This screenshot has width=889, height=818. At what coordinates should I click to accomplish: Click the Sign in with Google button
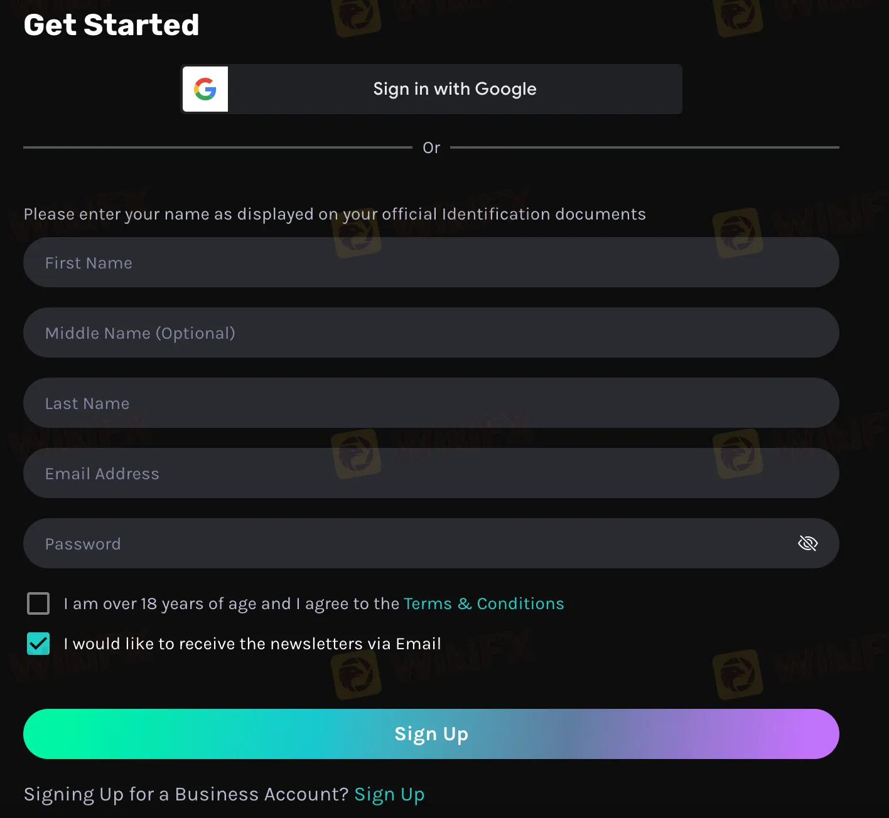[x=454, y=88]
